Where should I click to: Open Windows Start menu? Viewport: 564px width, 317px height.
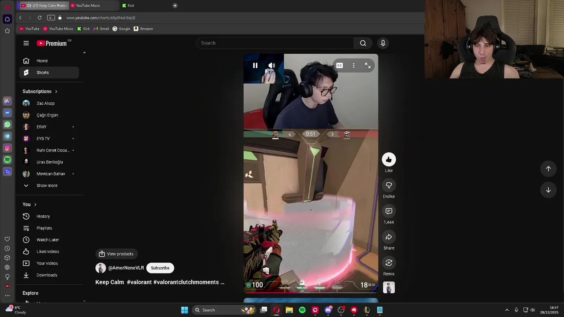[x=185, y=310]
